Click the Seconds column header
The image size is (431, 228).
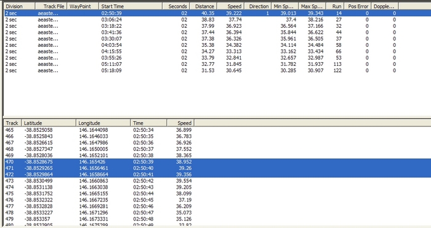point(175,6)
